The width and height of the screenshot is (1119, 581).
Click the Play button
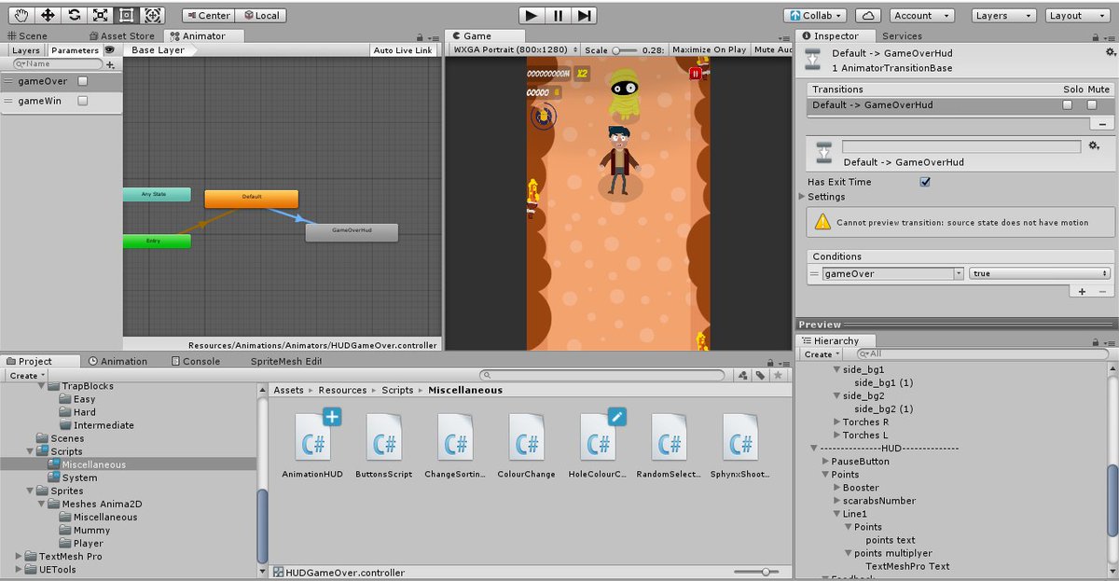(531, 15)
